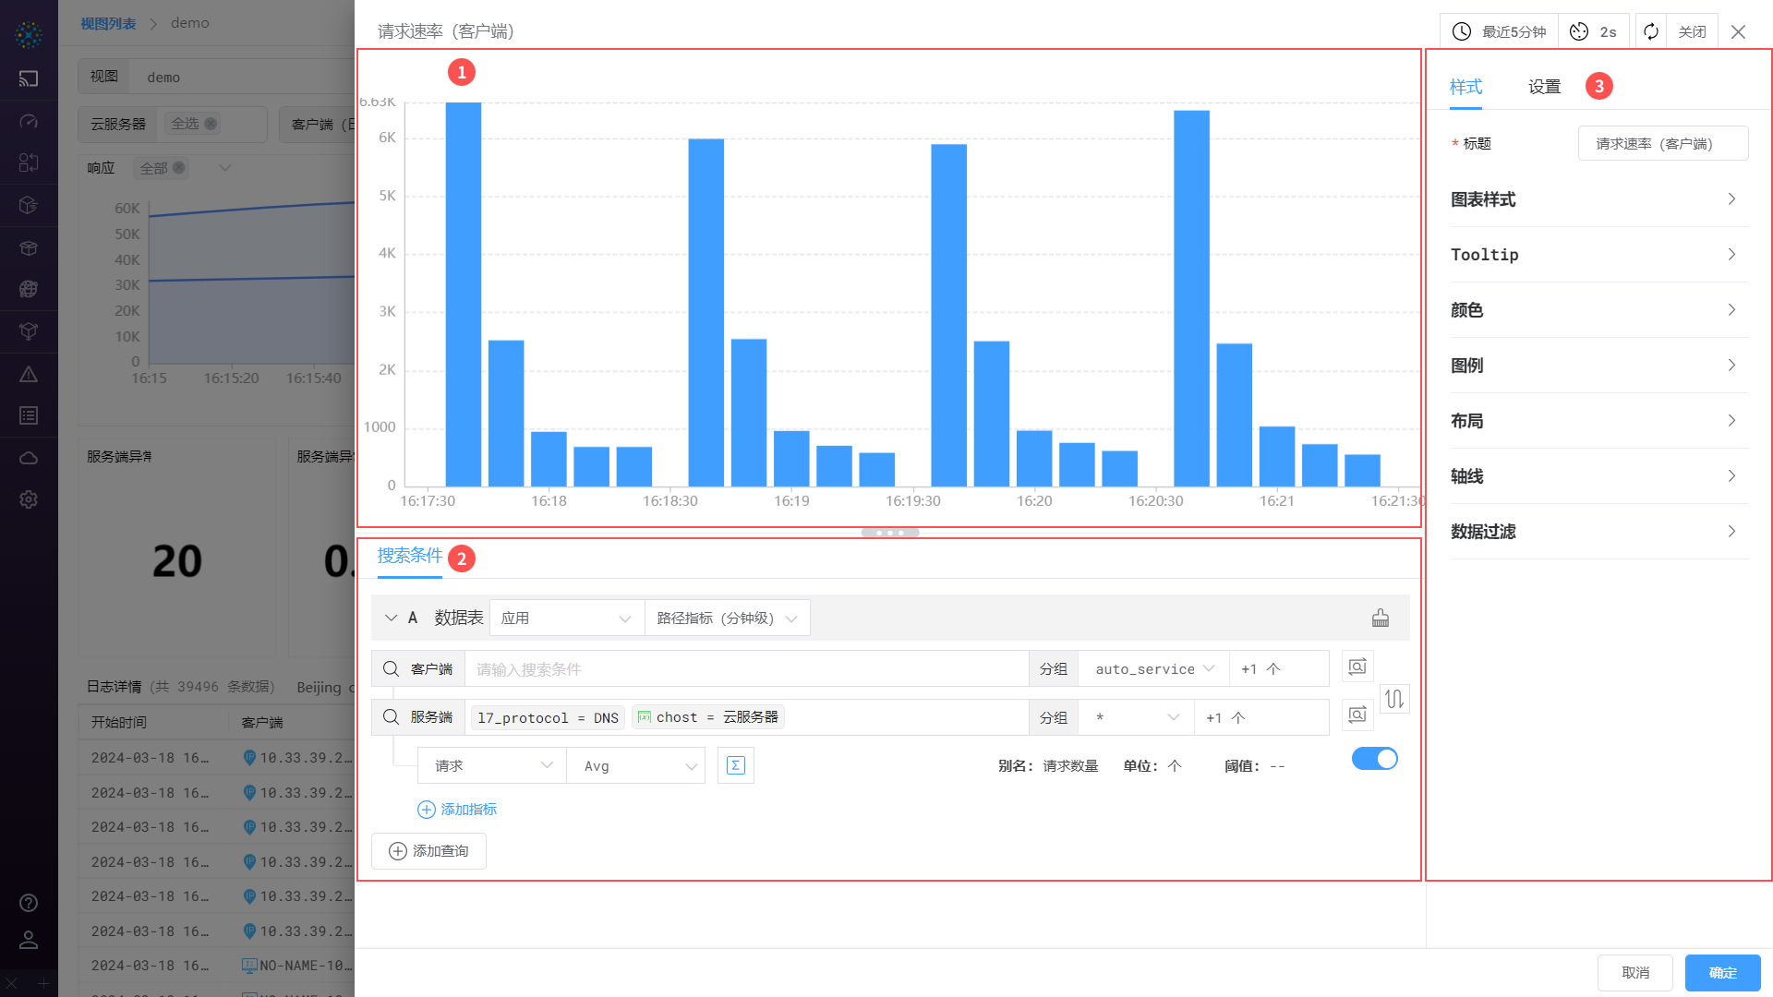Select the 搜索条件 tab
The height and width of the screenshot is (997, 1773).
410,556
